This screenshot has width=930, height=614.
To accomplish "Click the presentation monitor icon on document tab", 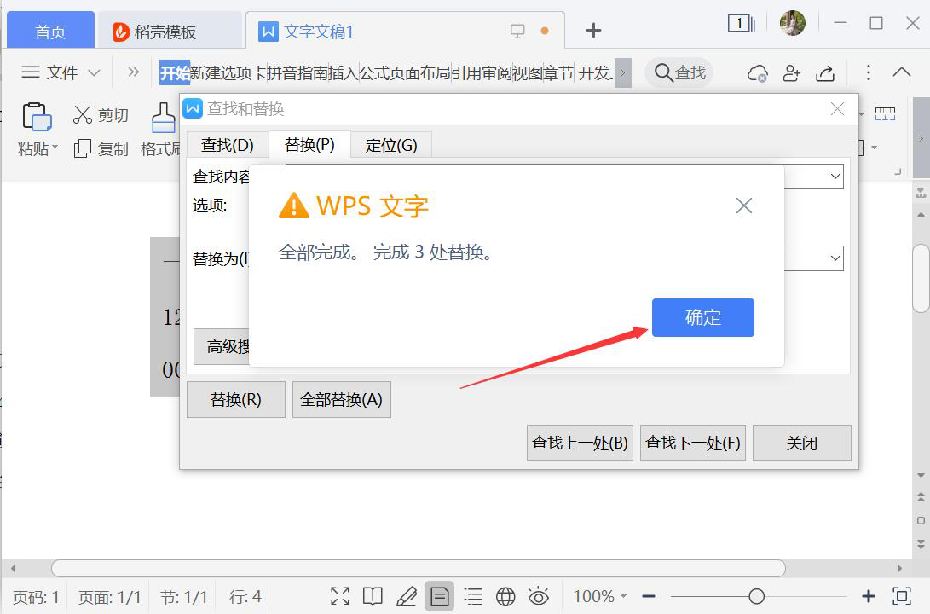I will point(517,31).
